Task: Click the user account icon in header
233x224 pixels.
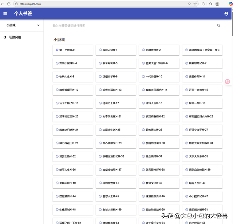Action: [x=226, y=14]
